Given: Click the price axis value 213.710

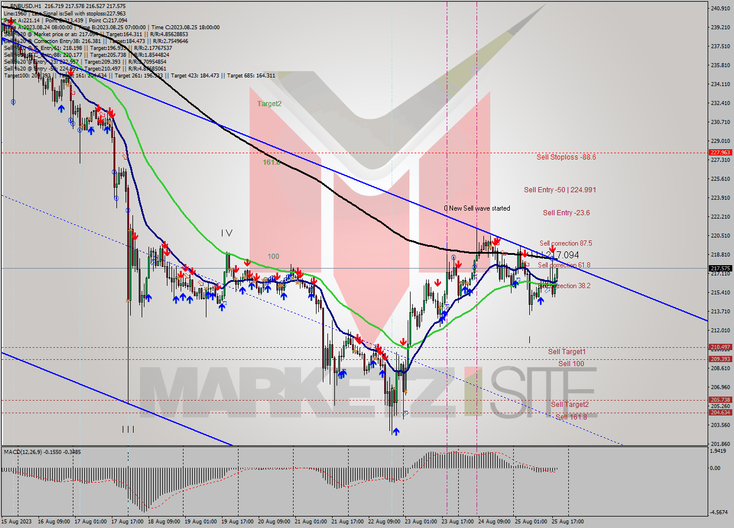Looking at the screenshot, I should click(720, 311).
